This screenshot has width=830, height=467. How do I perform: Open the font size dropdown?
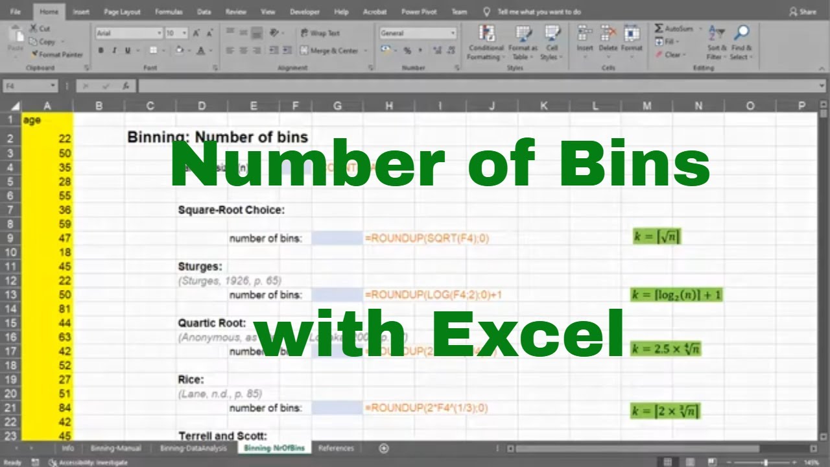pyautogui.click(x=184, y=33)
